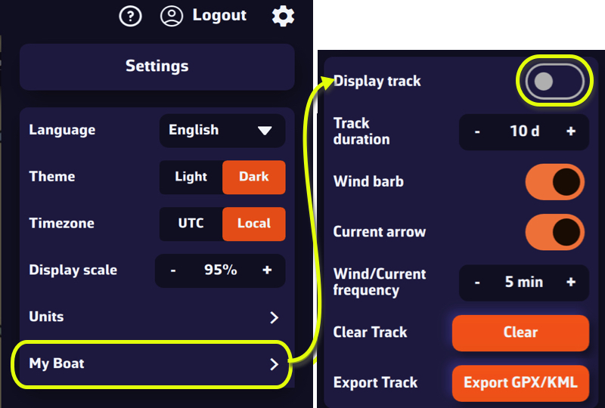Increase display scale with plus
This screenshot has height=408, width=605.
pos(267,270)
